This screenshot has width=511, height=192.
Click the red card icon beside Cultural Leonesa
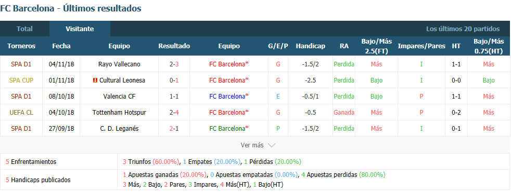tap(95, 80)
